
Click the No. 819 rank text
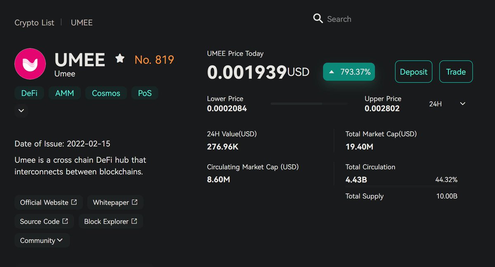coord(154,60)
